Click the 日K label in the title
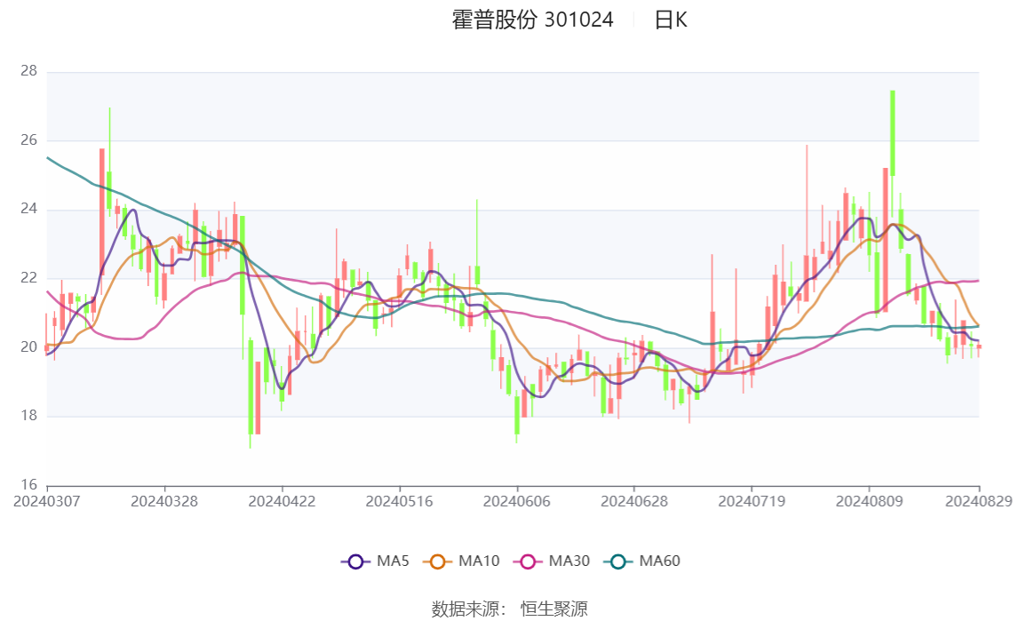This screenshot has width=1019, height=621. (x=671, y=20)
